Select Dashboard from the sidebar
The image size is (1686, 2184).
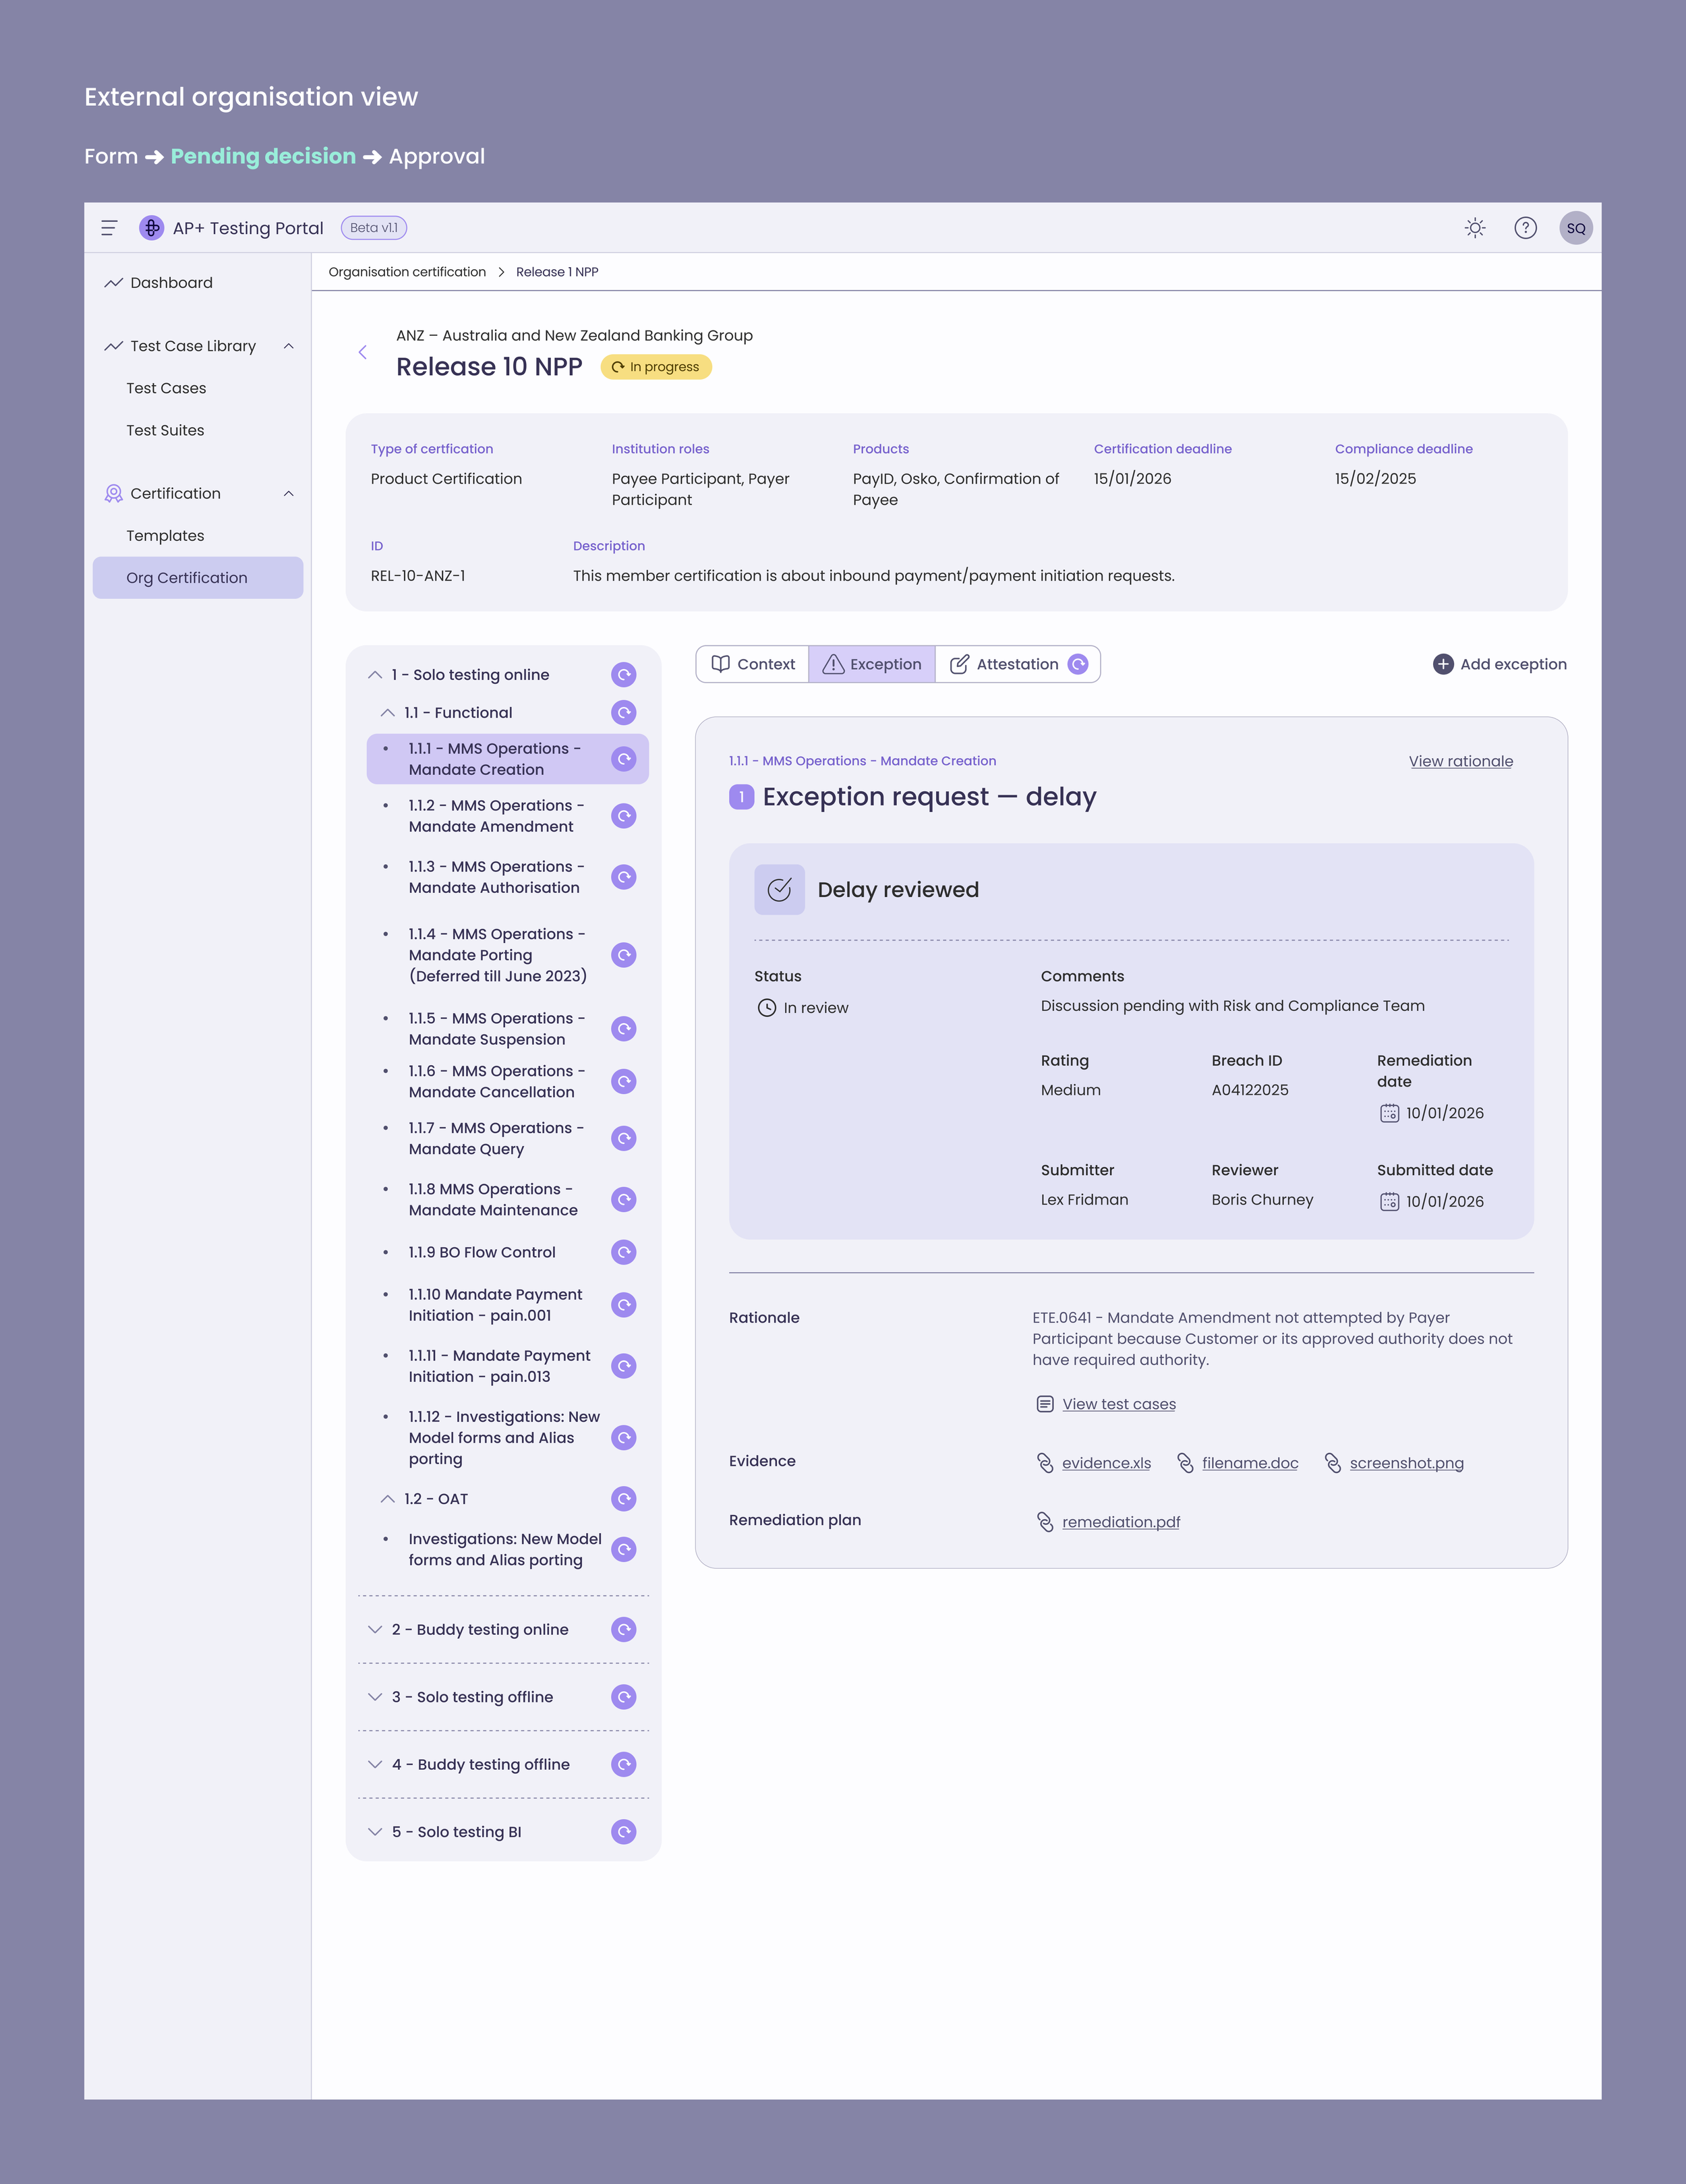[x=171, y=282]
